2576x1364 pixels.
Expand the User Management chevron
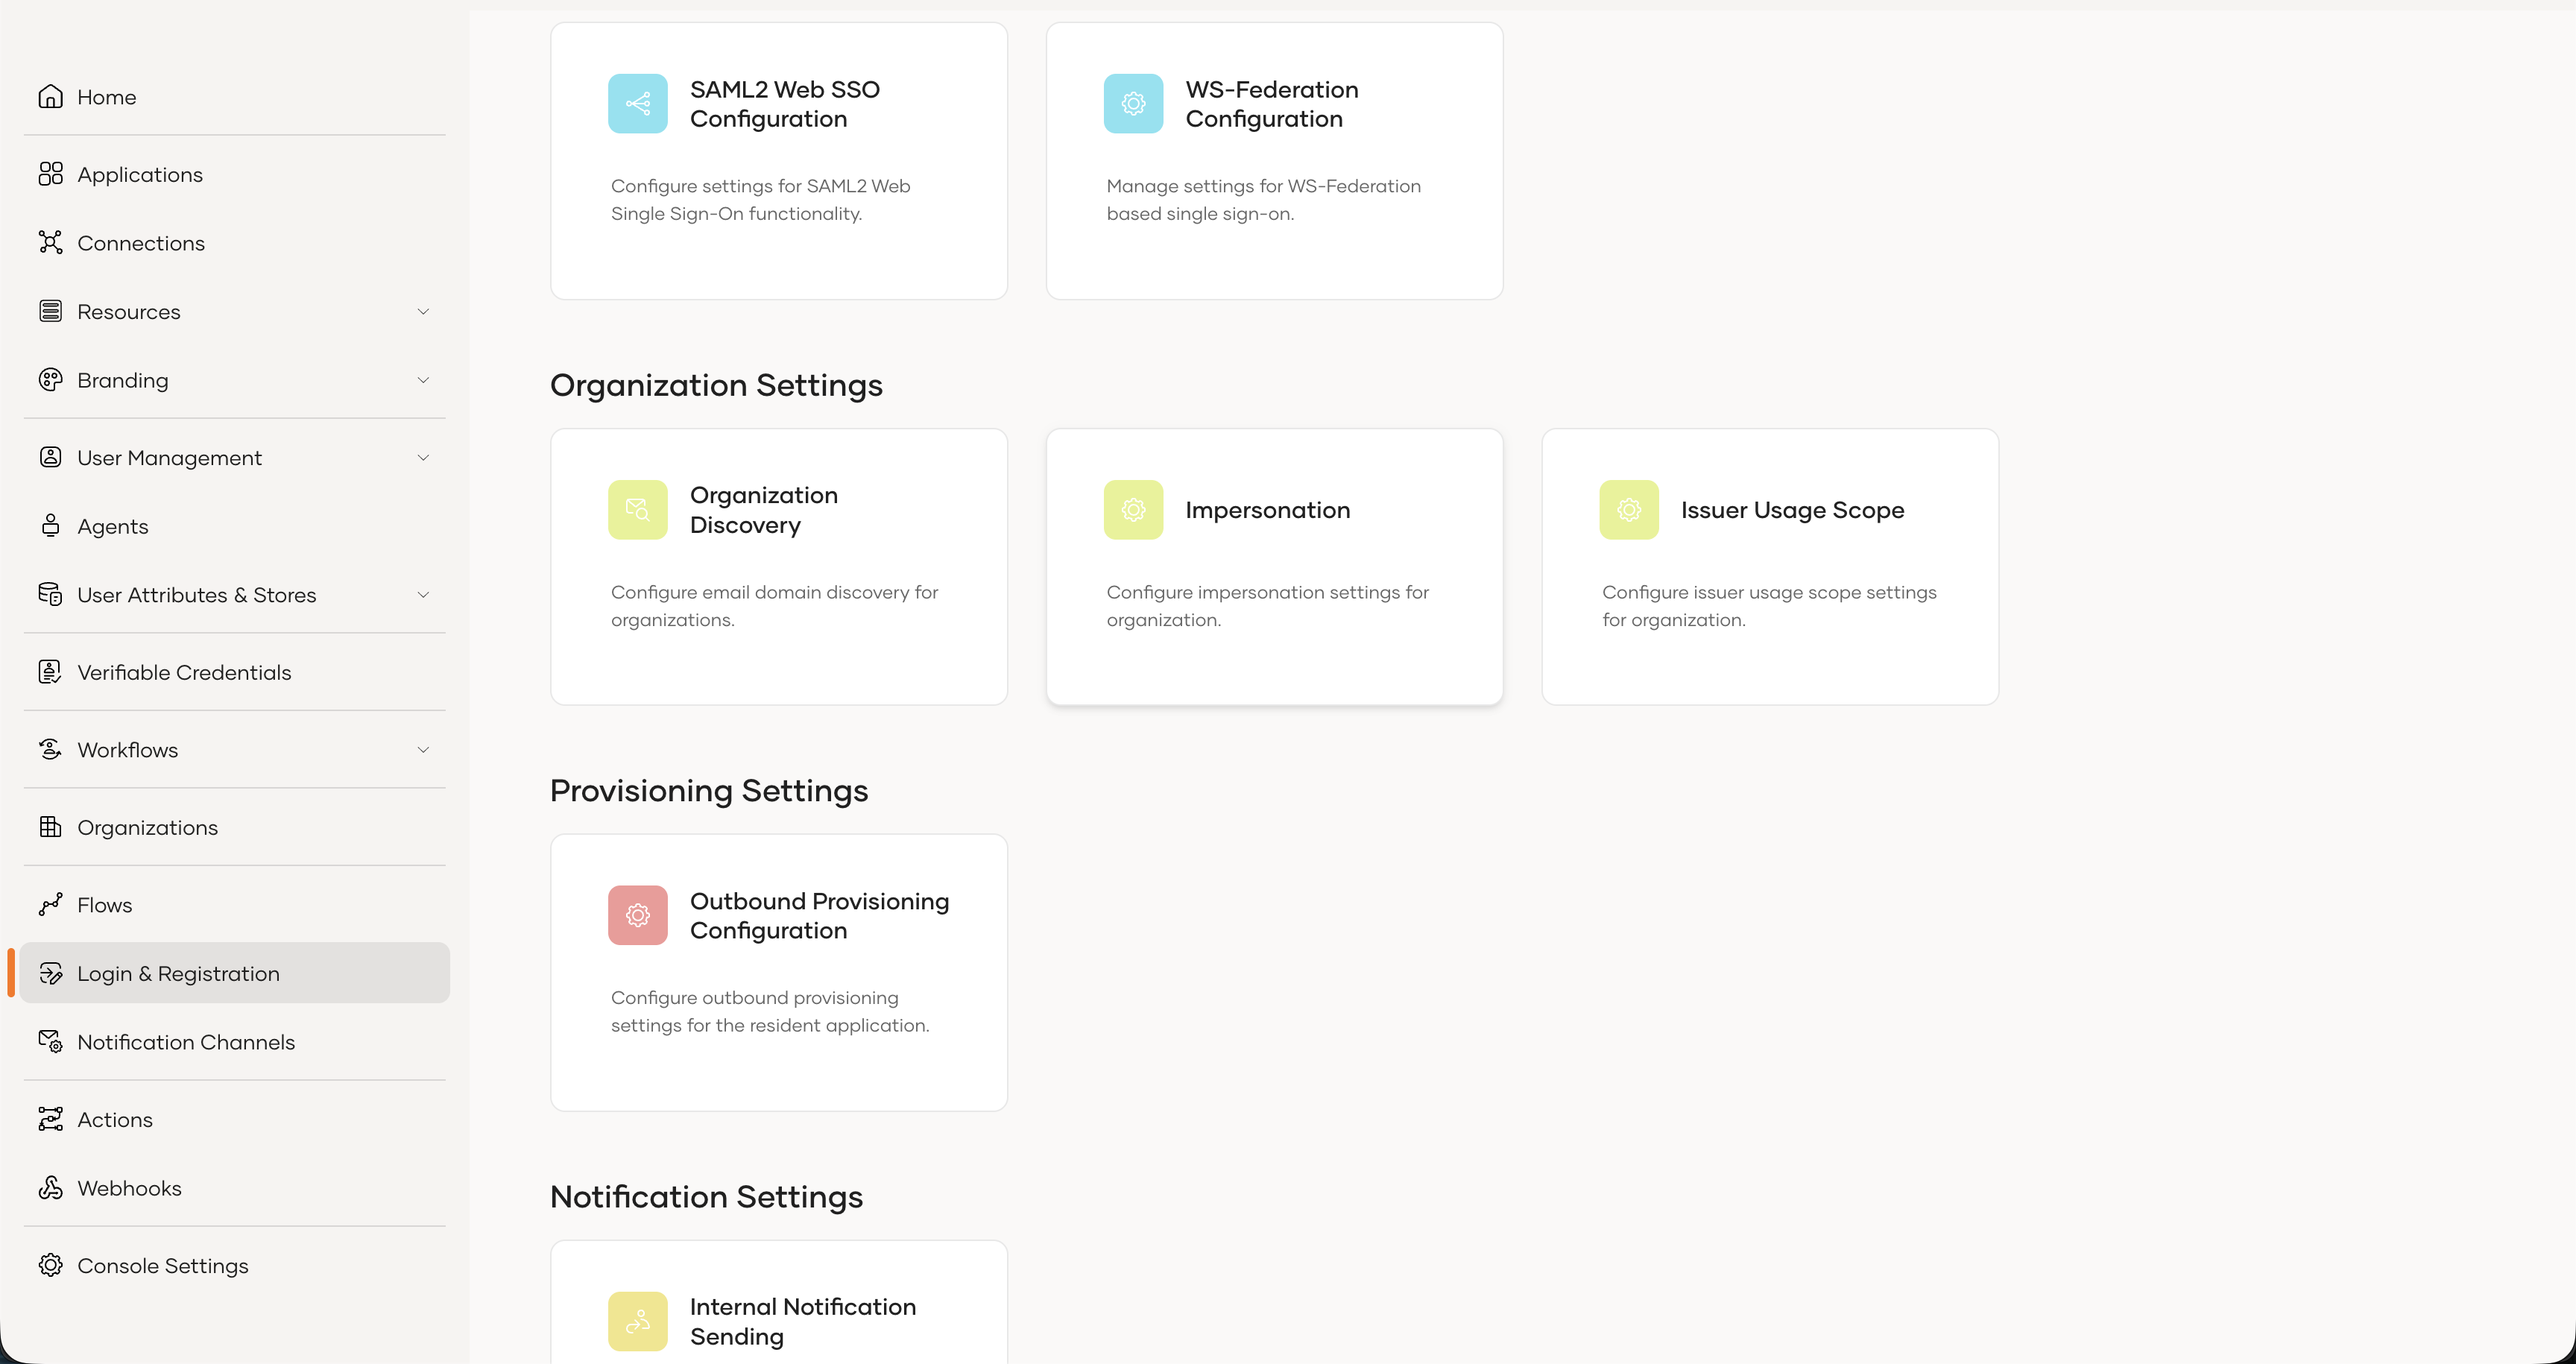click(x=423, y=458)
